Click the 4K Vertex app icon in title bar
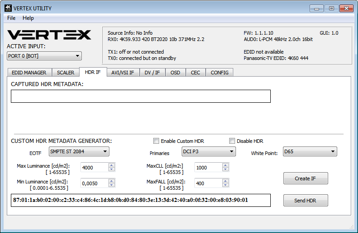358x233 pixels. click(8, 8)
